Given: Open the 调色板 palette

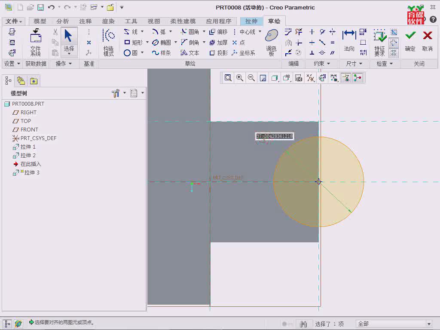Looking at the screenshot, I should tap(272, 42).
